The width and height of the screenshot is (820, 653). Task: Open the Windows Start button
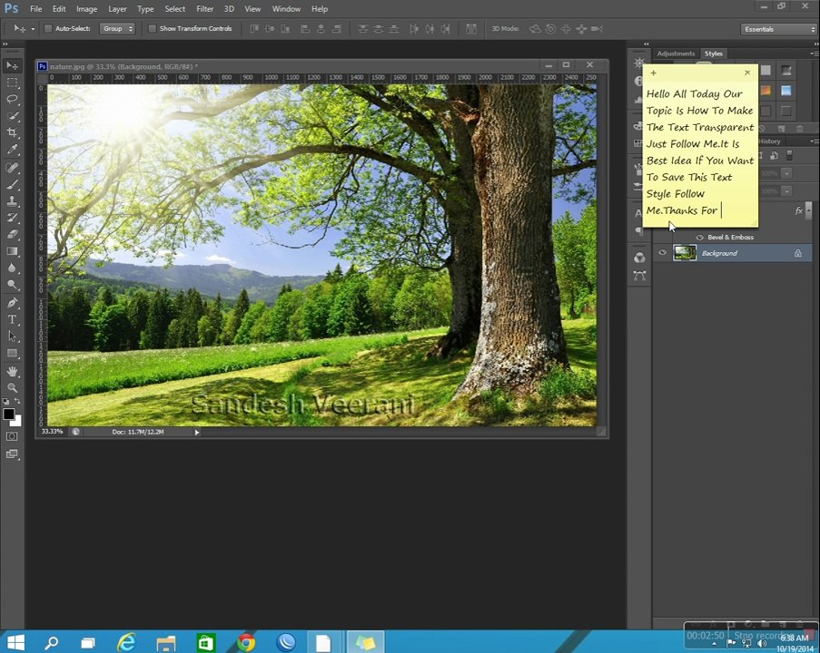[x=15, y=642]
